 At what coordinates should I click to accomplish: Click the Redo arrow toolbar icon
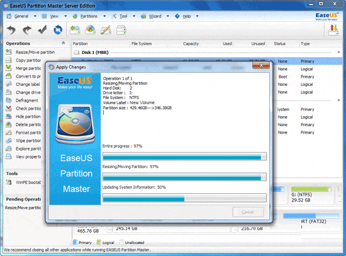click(x=27, y=30)
